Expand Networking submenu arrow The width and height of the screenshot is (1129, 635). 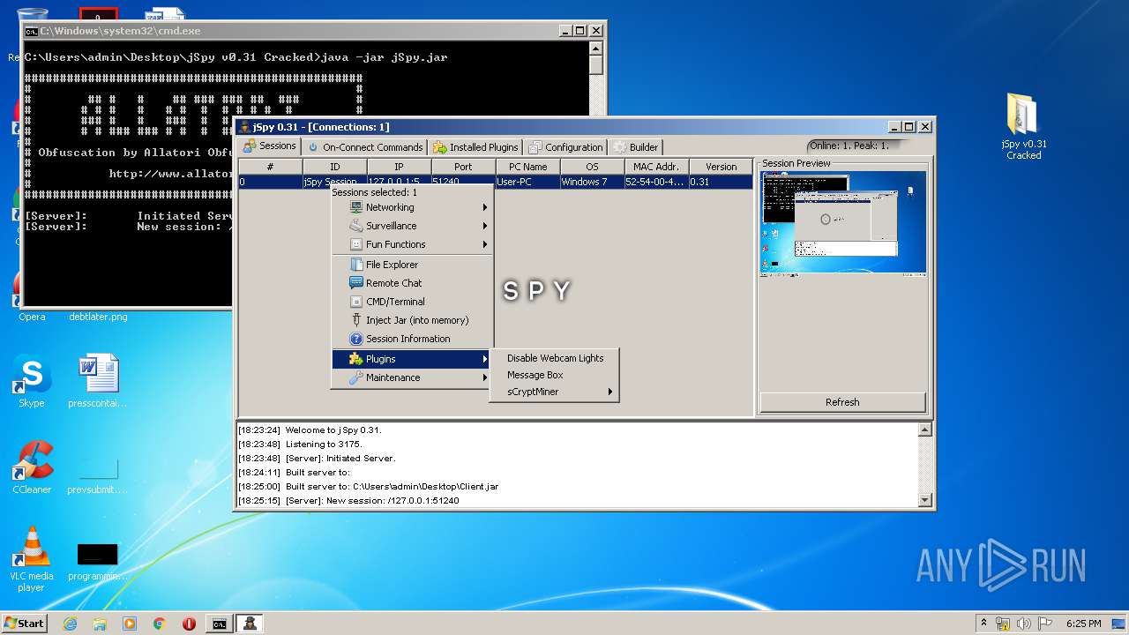(x=485, y=207)
